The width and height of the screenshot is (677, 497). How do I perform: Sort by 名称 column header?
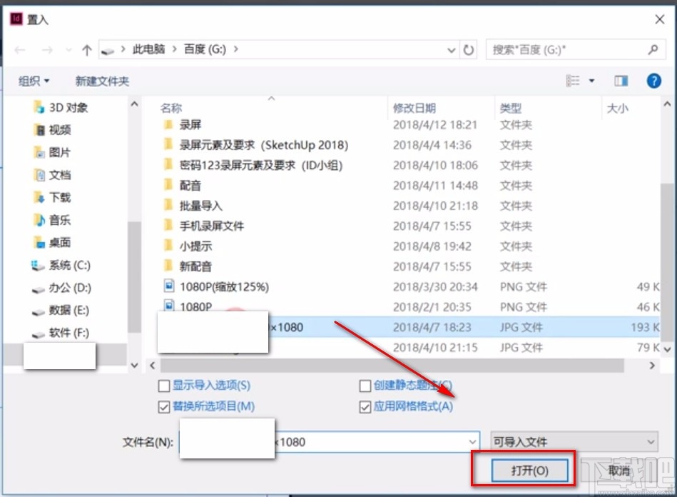[x=171, y=108]
